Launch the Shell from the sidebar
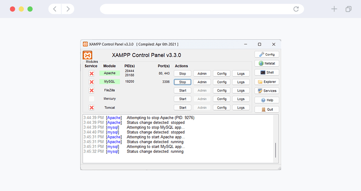This screenshot has width=361, height=191. click(267, 72)
